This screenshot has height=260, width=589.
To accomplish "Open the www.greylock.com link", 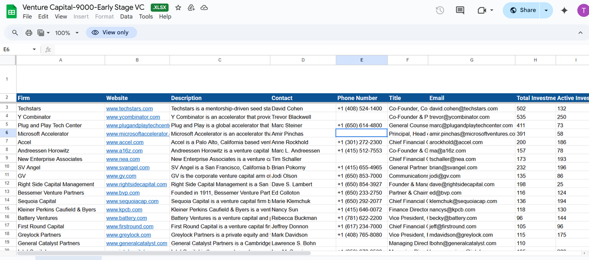I will [x=128, y=235].
